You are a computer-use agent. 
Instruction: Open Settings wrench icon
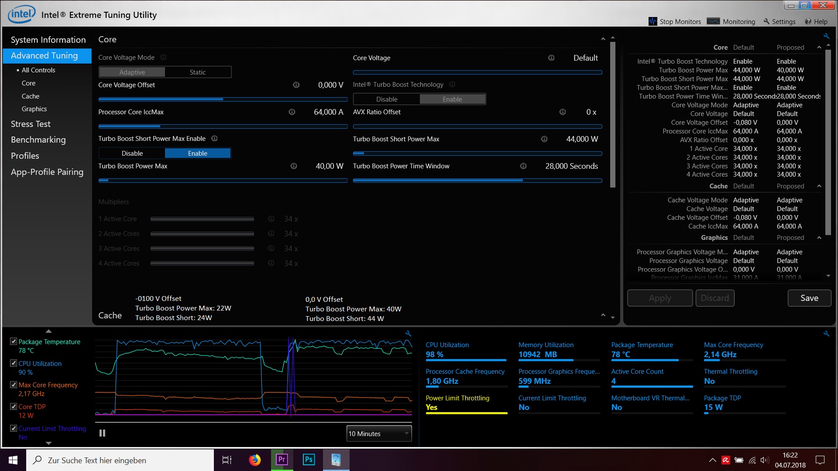click(x=766, y=21)
